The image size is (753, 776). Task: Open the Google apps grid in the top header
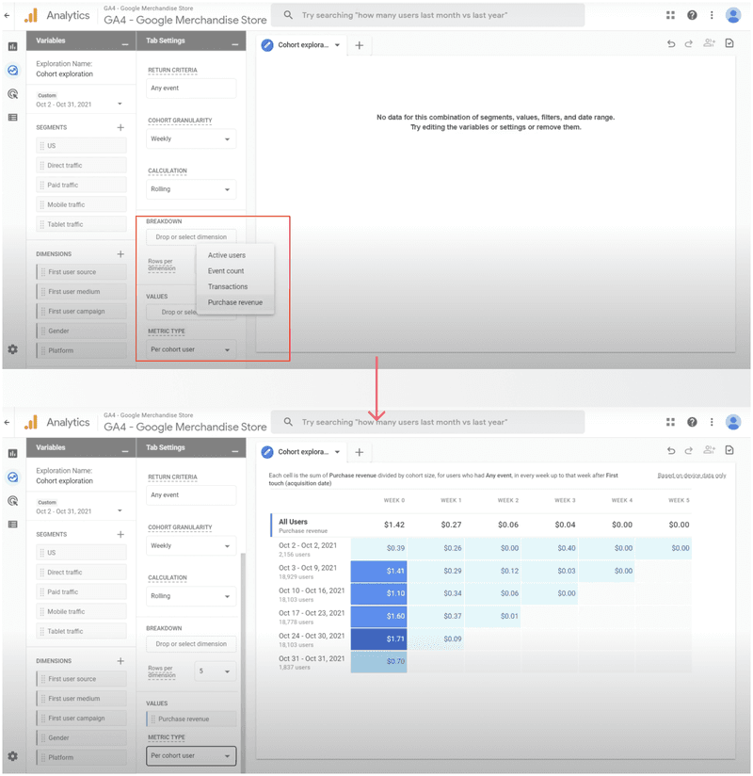tap(670, 15)
